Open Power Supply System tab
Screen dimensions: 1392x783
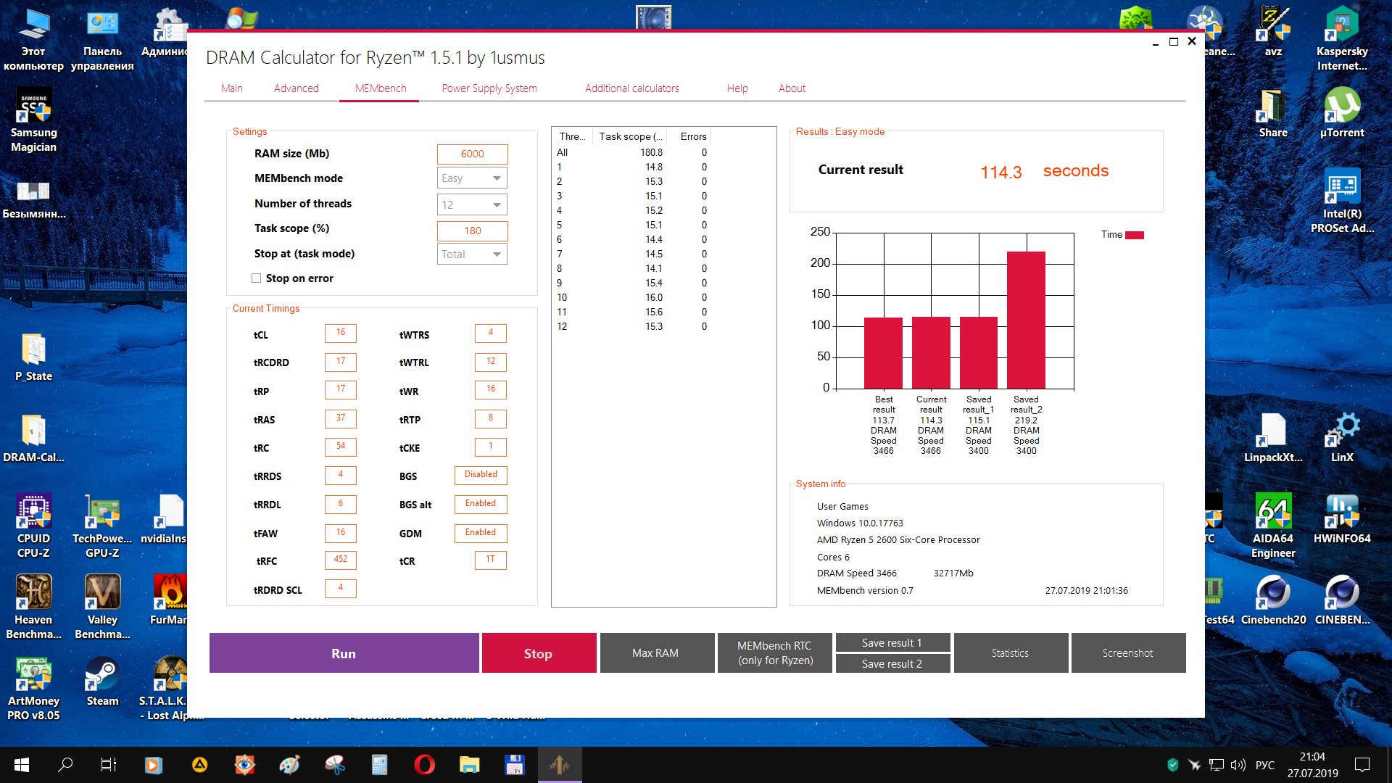point(489,88)
